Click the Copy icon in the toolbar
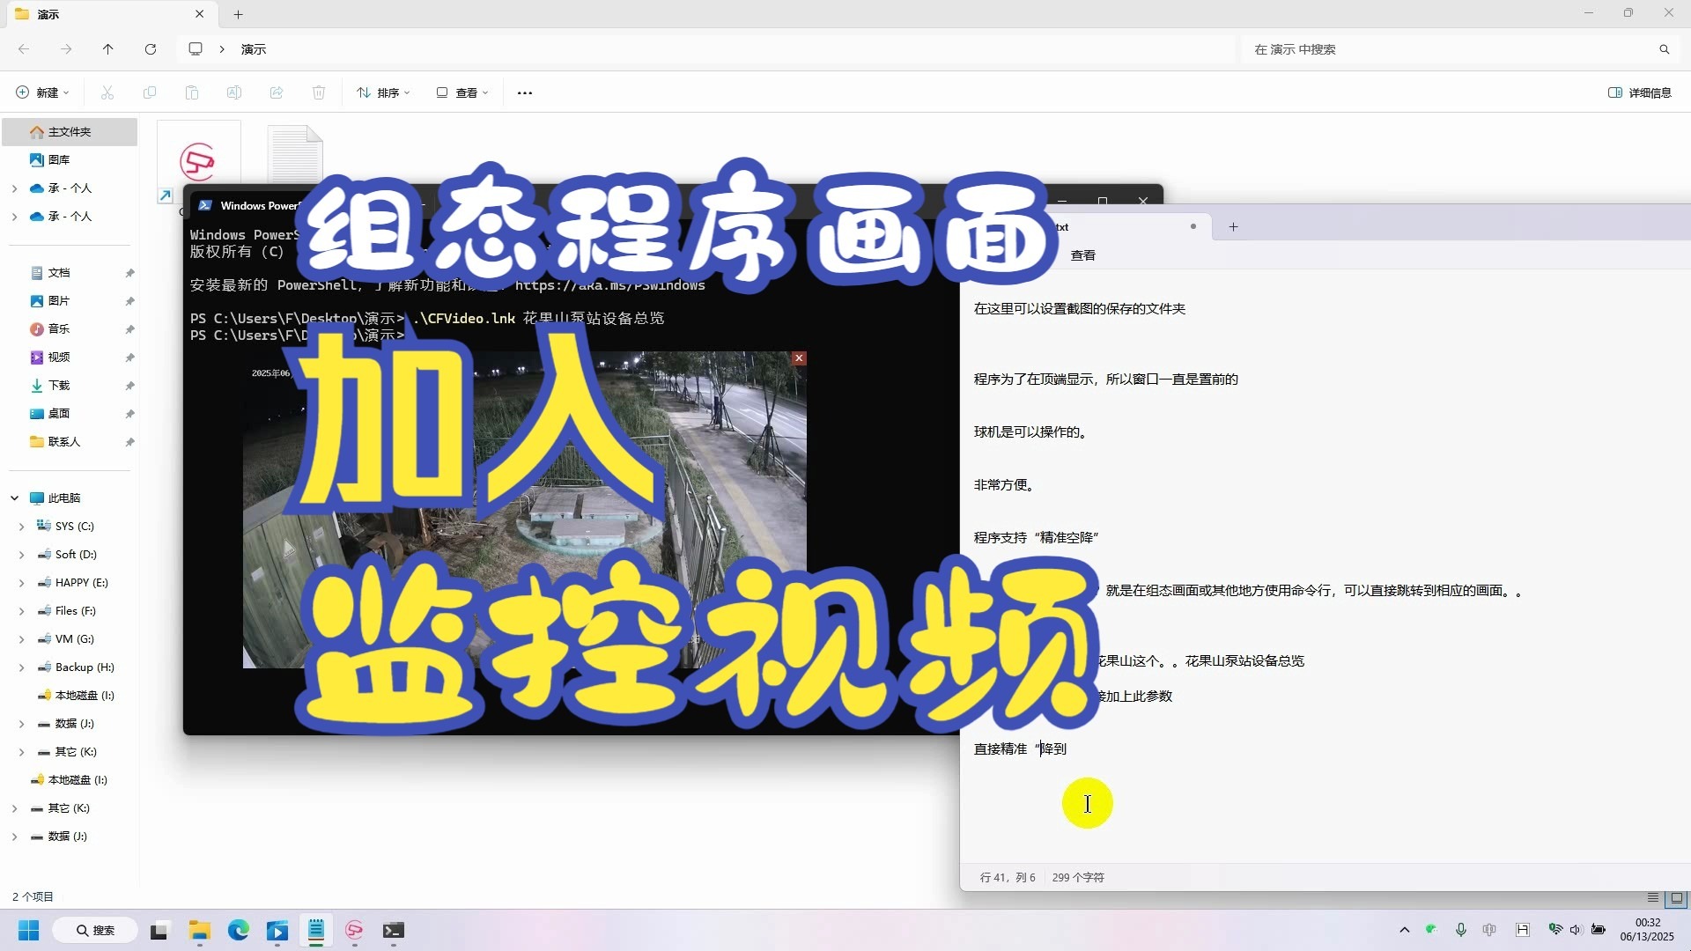 point(150,92)
